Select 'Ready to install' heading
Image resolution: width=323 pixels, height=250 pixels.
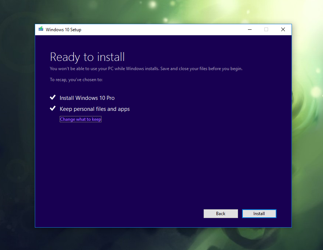click(87, 57)
